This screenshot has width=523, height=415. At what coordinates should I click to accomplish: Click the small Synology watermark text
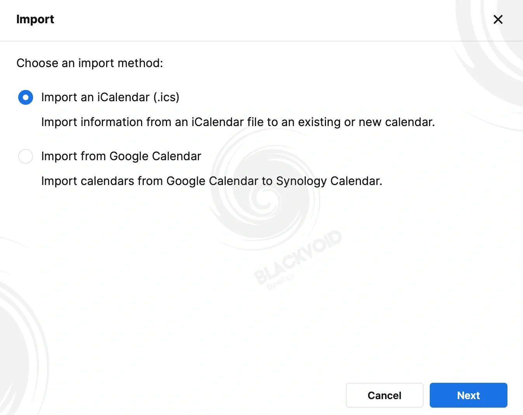280,282
